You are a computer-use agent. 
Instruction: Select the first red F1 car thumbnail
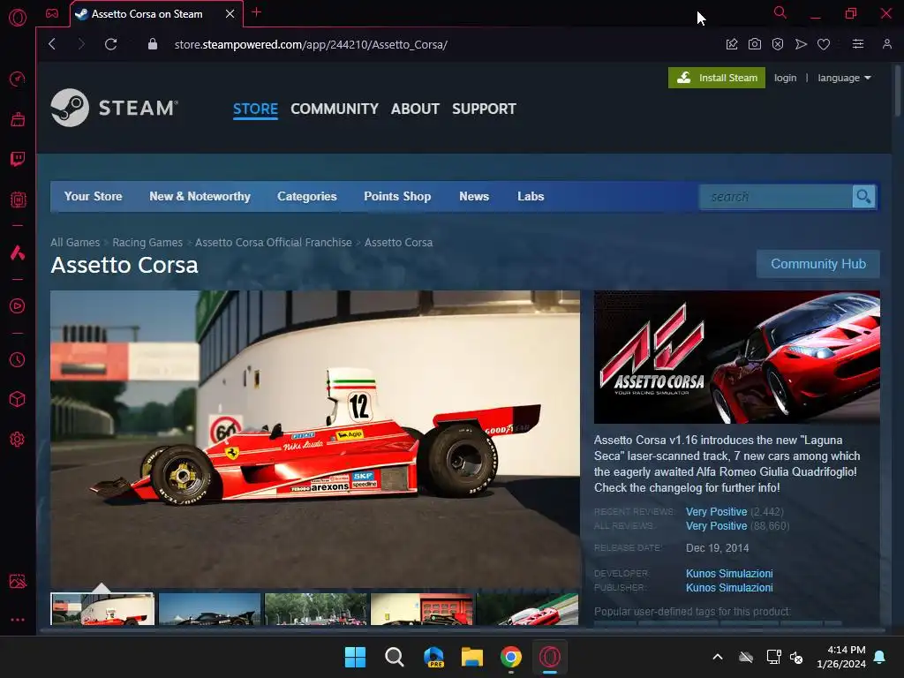click(x=102, y=609)
